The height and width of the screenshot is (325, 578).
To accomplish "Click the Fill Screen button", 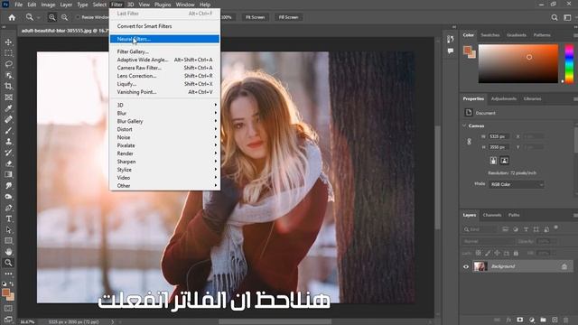I will (288, 17).
